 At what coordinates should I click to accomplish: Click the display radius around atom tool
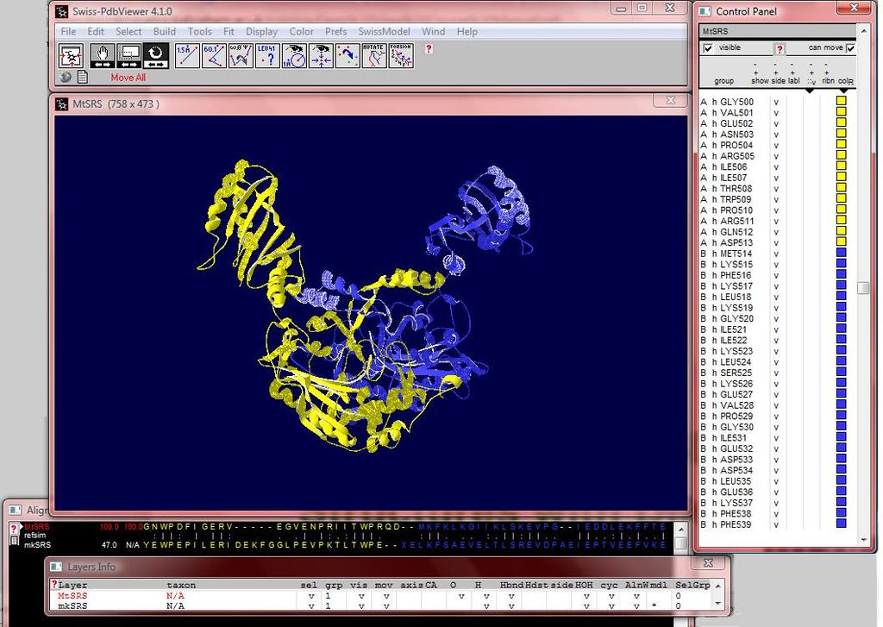[294, 56]
